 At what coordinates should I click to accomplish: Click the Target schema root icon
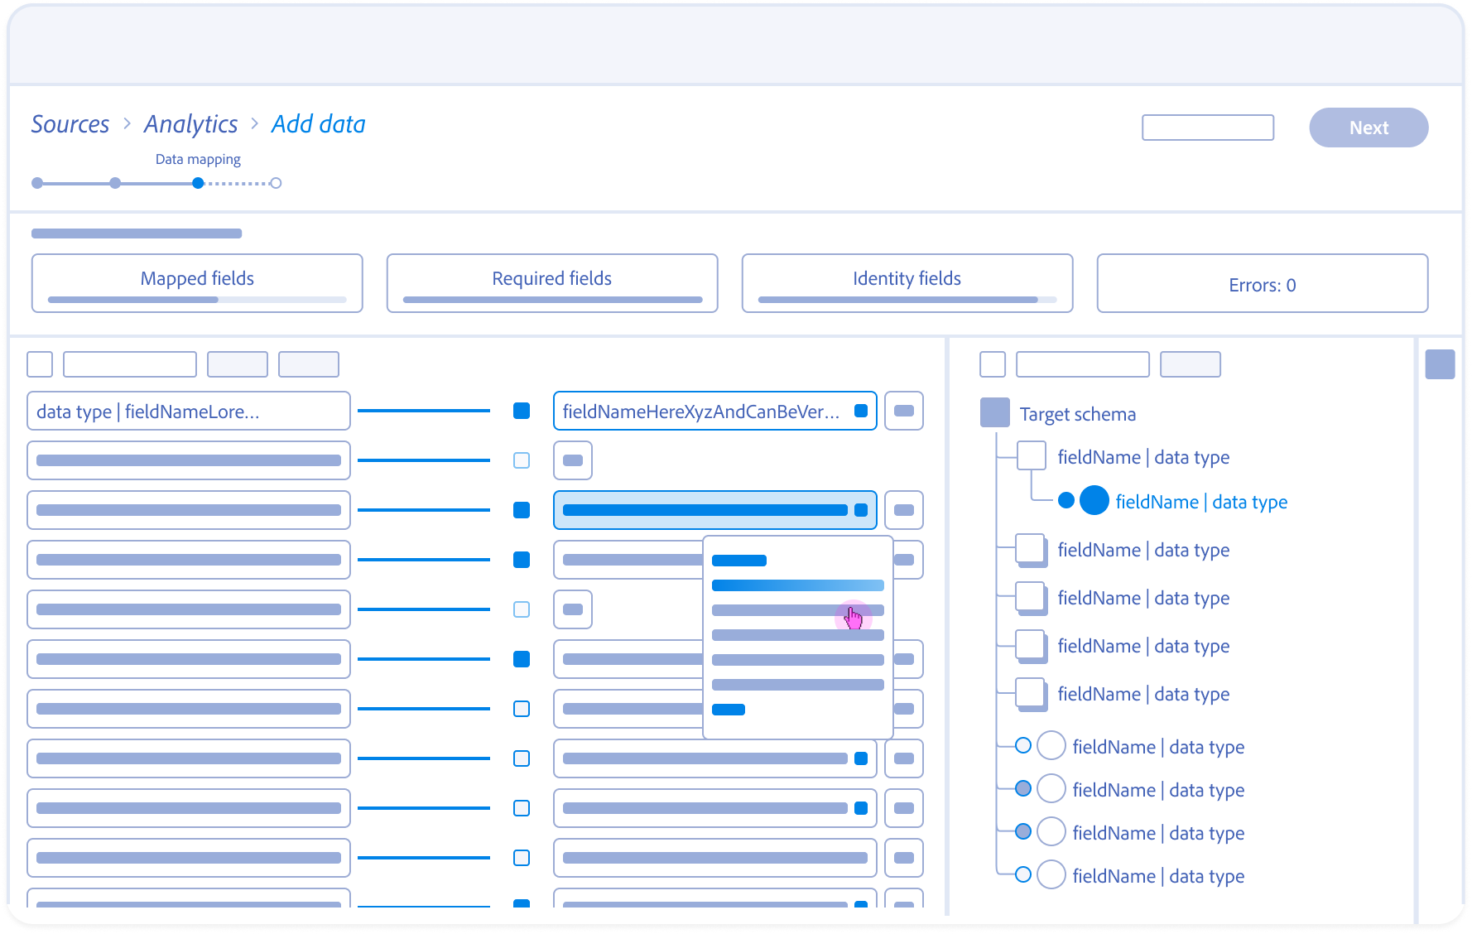[x=994, y=412]
